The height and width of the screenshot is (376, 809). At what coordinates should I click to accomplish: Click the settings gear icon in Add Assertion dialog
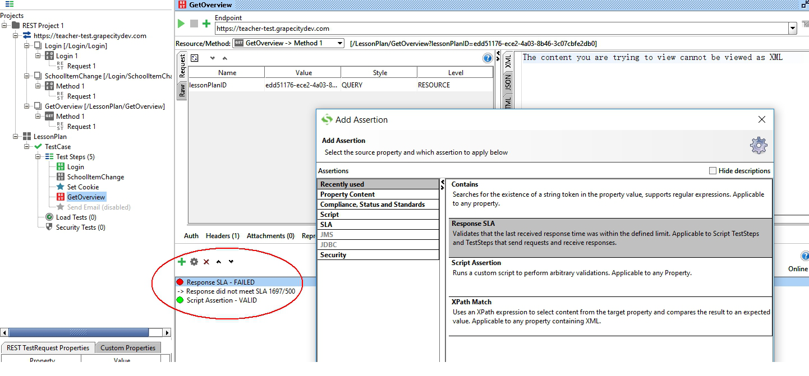[x=759, y=145]
